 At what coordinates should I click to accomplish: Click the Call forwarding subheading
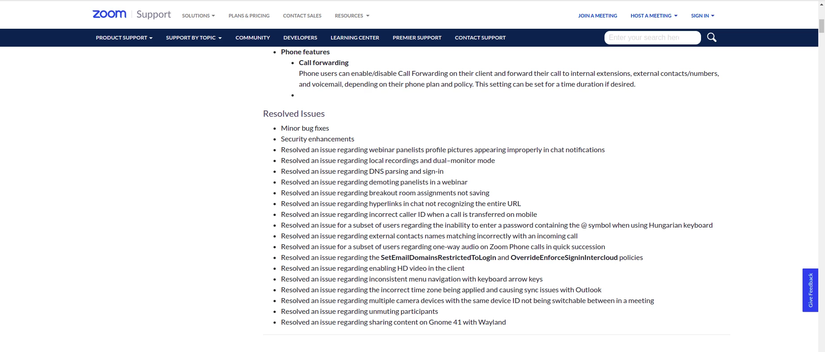pos(324,63)
